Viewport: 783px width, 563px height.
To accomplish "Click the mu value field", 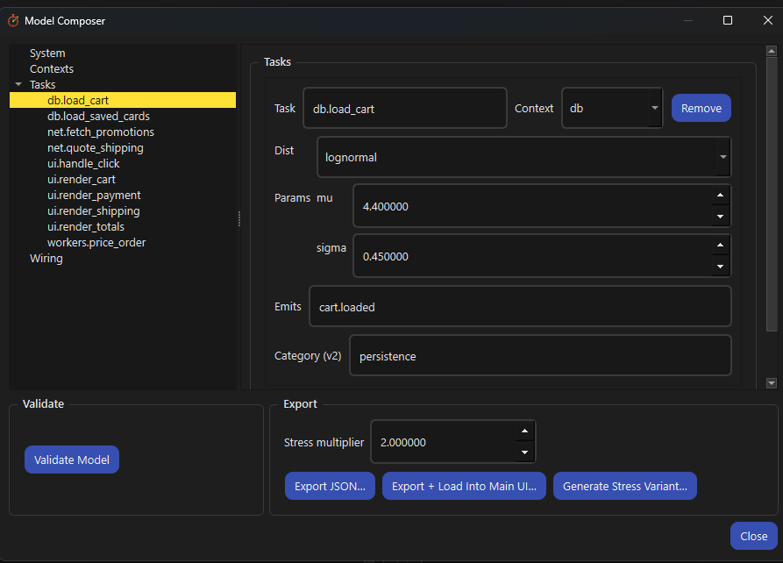I will [532, 206].
